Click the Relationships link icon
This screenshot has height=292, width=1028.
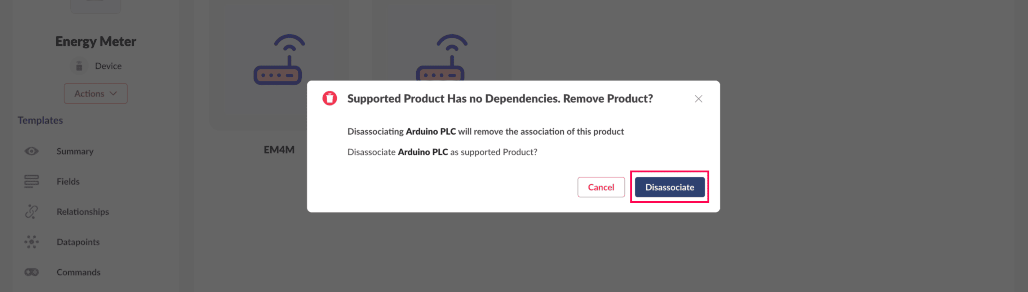(x=31, y=212)
